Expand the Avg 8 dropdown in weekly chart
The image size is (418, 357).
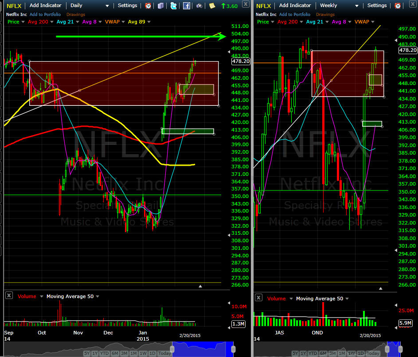click(349, 22)
